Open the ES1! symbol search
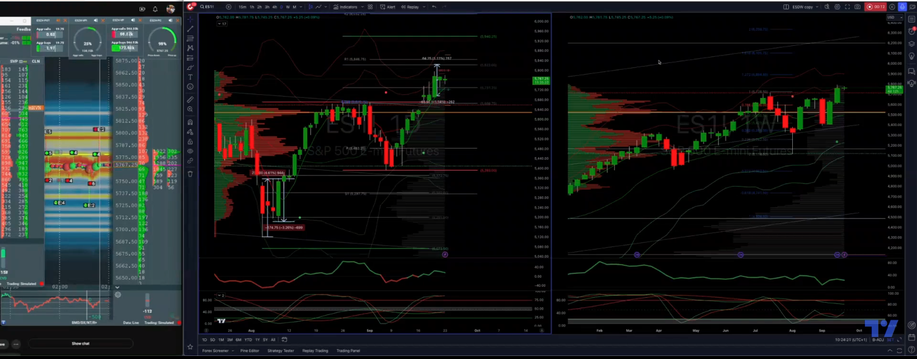917x359 pixels. pyautogui.click(x=207, y=7)
